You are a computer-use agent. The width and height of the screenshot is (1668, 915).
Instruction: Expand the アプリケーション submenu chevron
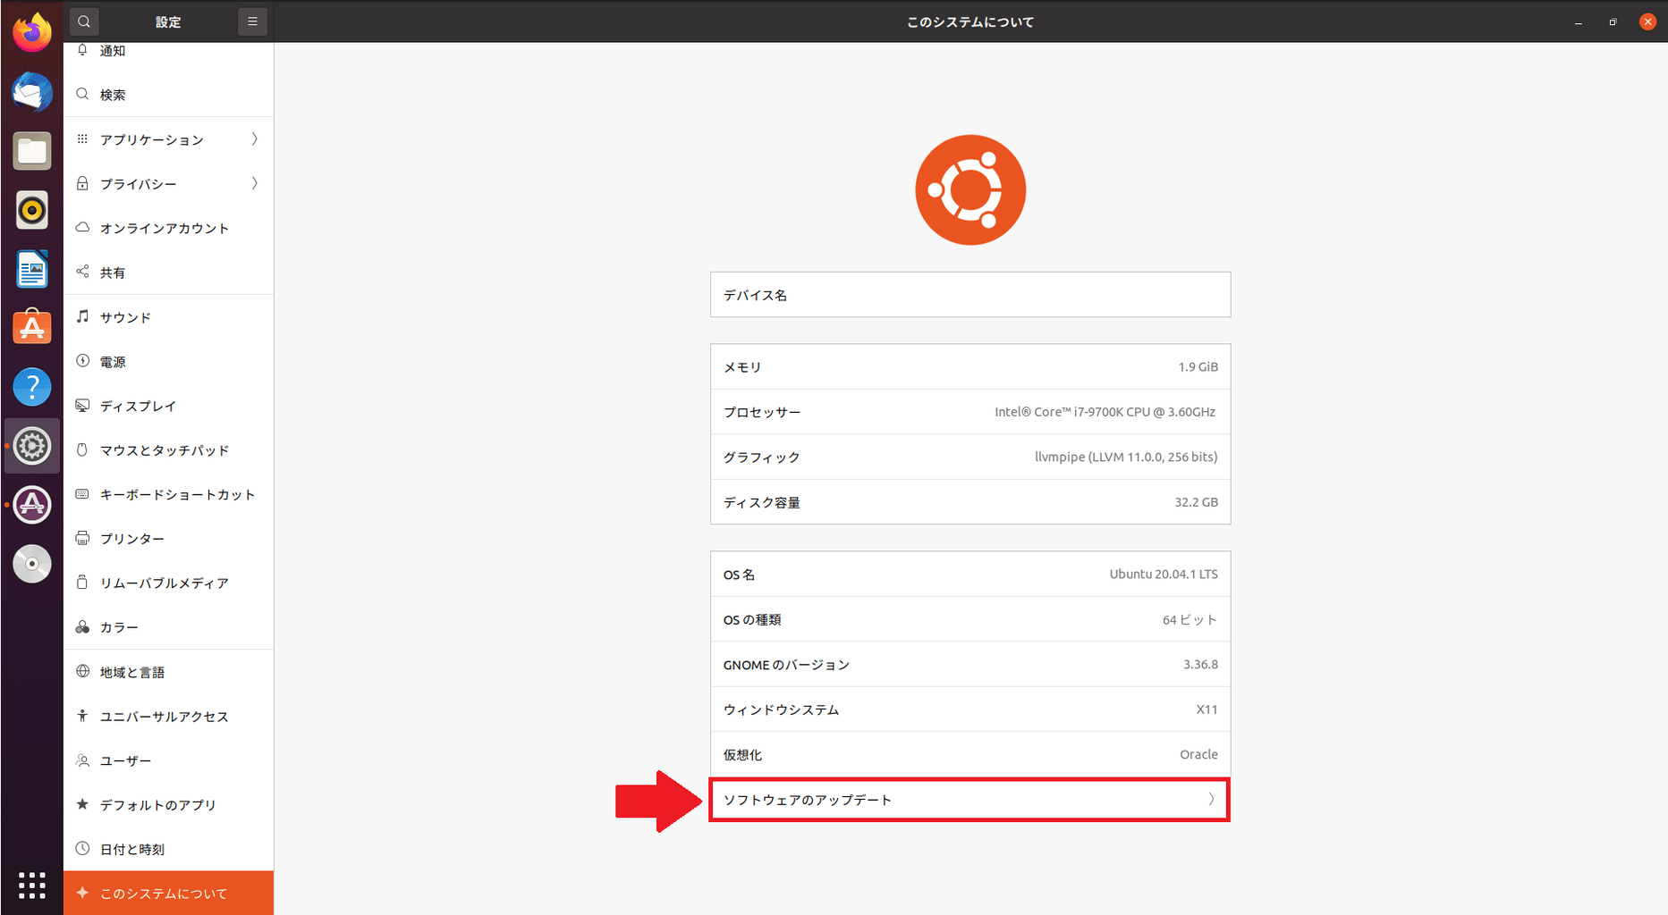[255, 139]
